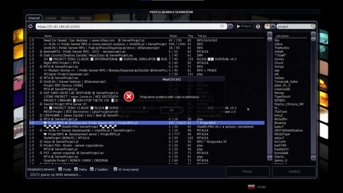Click the Polski language label

(x=261, y=187)
